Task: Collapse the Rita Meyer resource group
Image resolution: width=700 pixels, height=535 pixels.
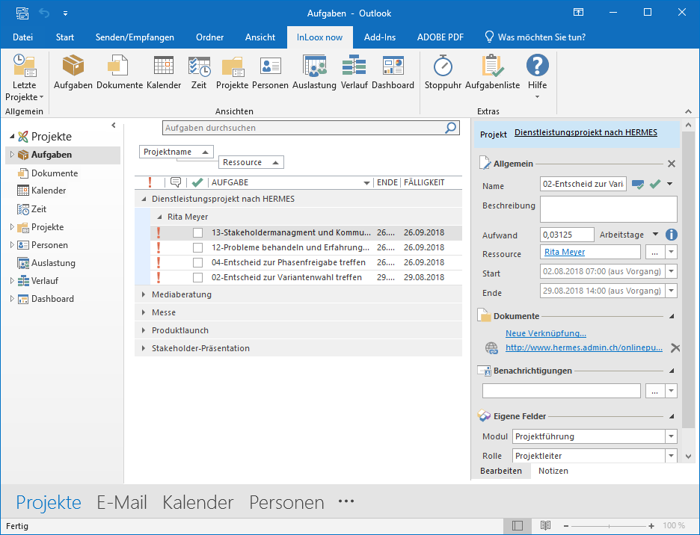Action: [x=159, y=217]
